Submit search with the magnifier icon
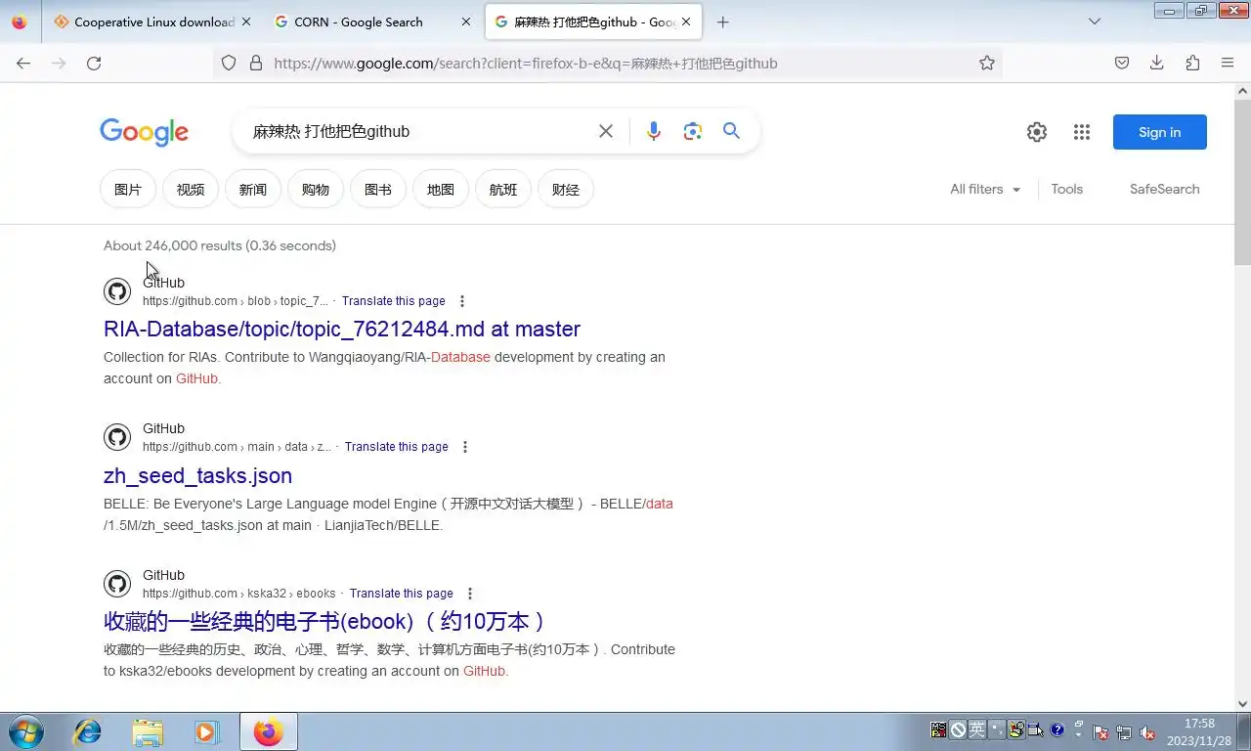The height and width of the screenshot is (751, 1251). 731,131
